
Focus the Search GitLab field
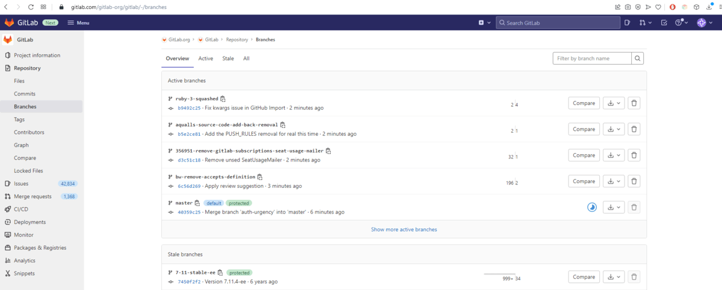[558, 23]
